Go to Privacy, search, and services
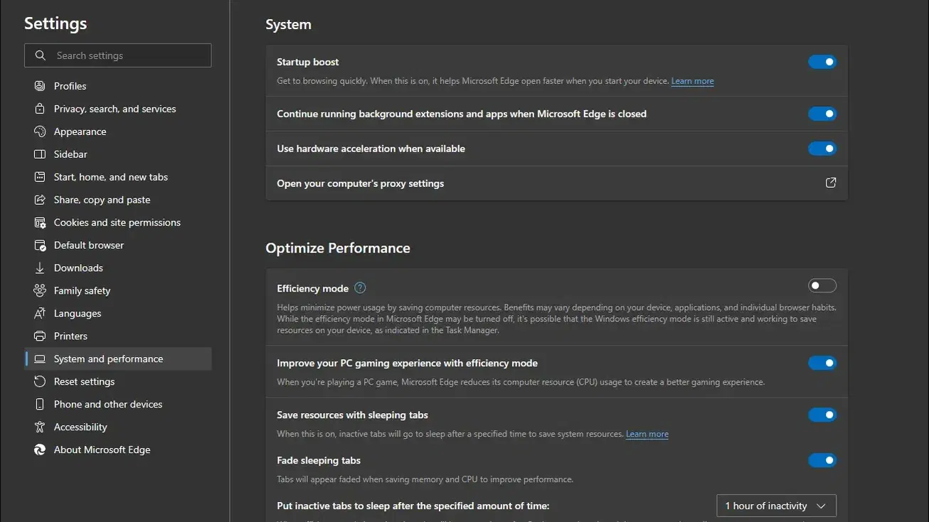 pyautogui.click(x=118, y=109)
